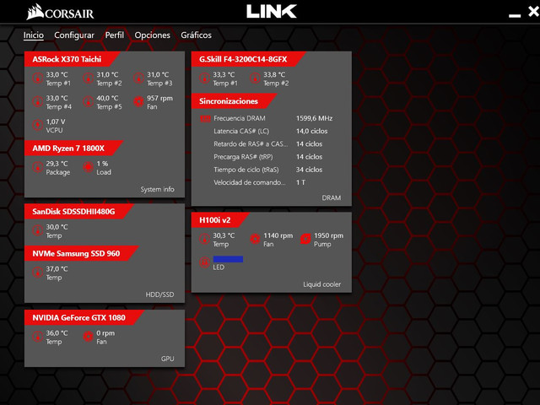The image size is (540, 405).
Task: Open the Inicio tab
Action: [34, 35]
